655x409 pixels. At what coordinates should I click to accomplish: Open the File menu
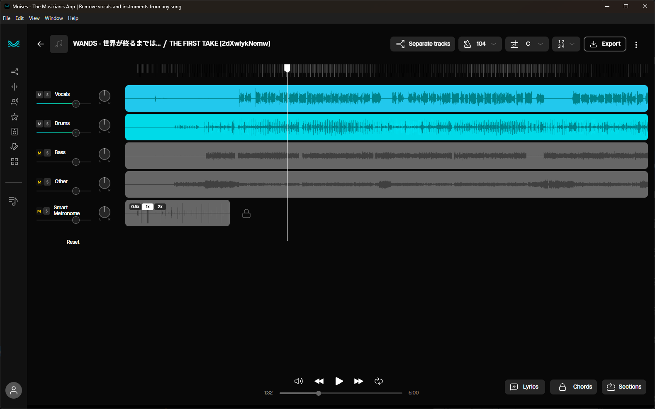click(x=7, y=18)
